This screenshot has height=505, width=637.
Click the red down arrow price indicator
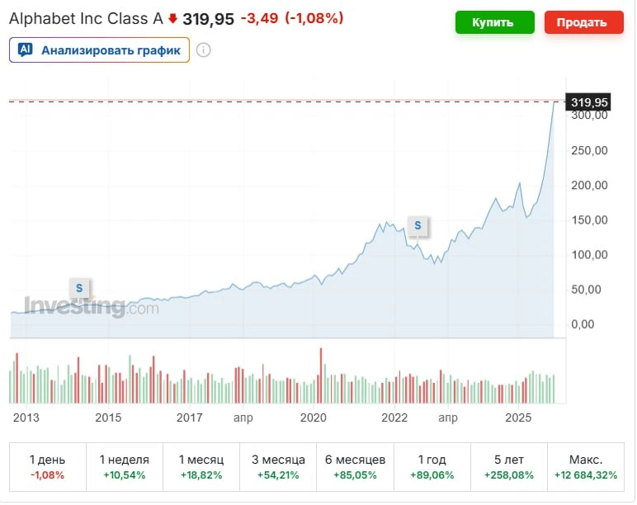pyautogui.click(x=172, y=18)
